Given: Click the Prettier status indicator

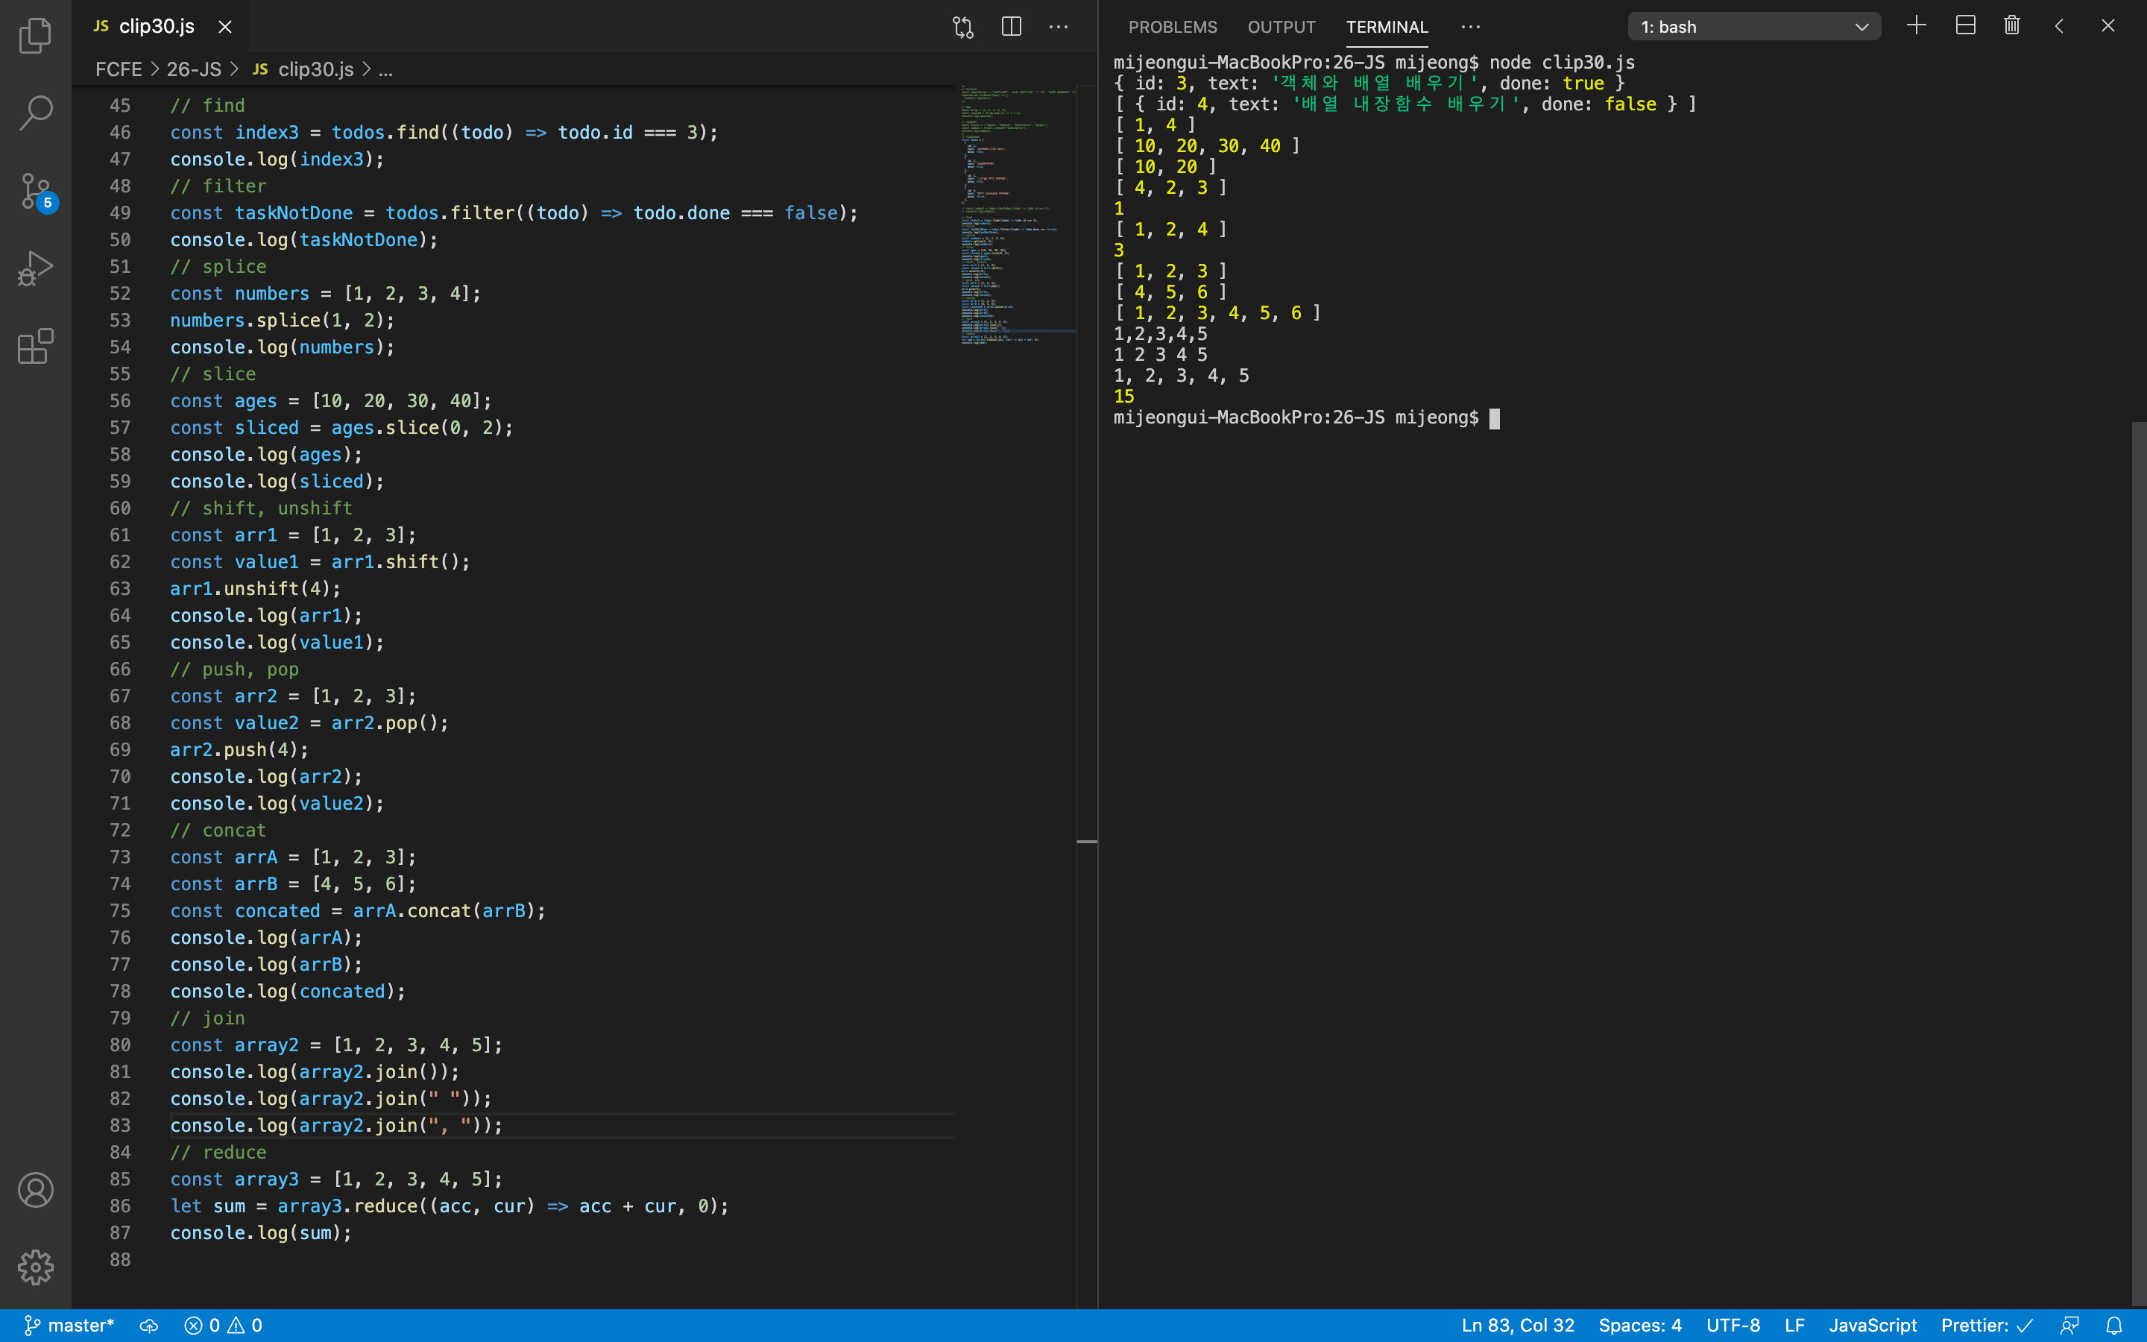Looking at the screenshot, I should (1987, 1325).
